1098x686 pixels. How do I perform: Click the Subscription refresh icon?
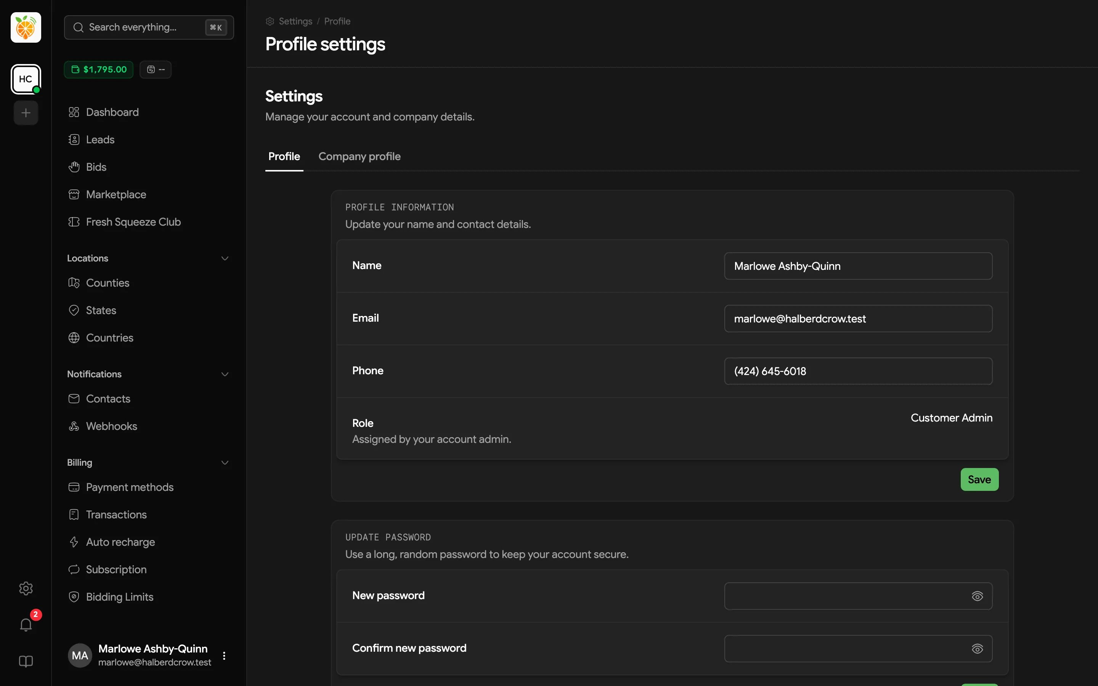(x=74, y=569)
